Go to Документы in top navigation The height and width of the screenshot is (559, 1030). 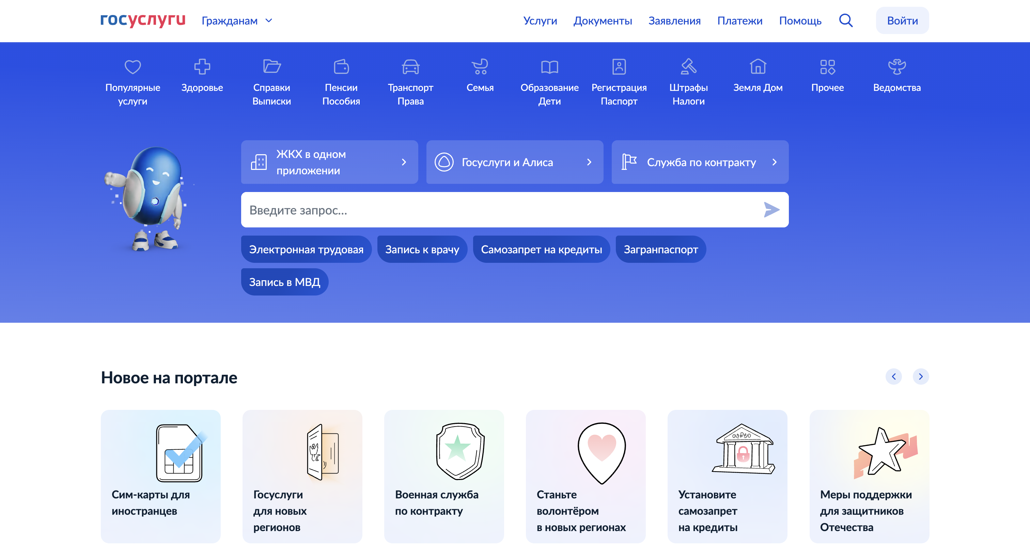pos(603,21)
